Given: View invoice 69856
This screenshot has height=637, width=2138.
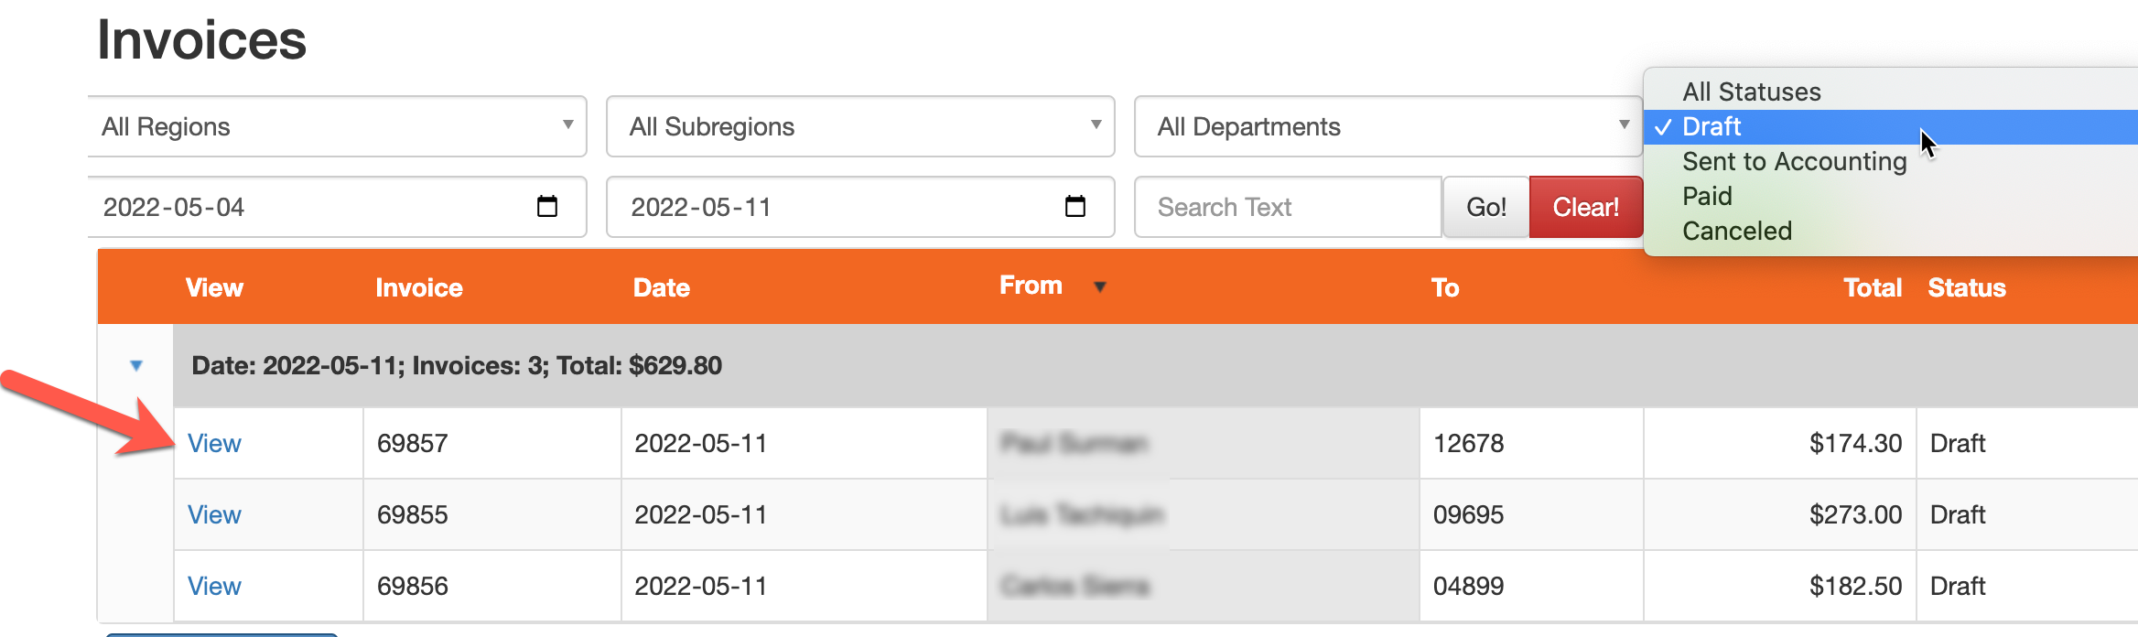Looking at the screenshot, I should point(214,587).
